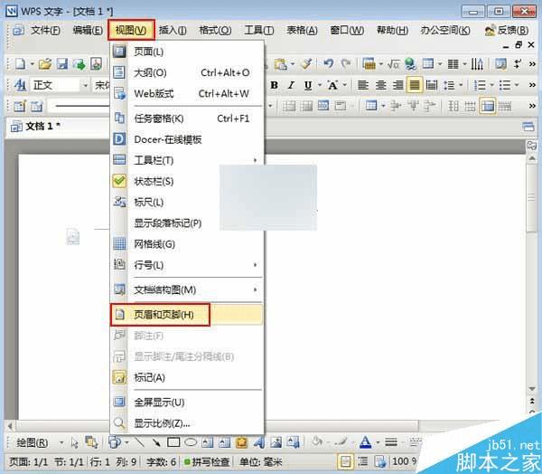Click the 反馈(B) feedback button

[507, 31]
